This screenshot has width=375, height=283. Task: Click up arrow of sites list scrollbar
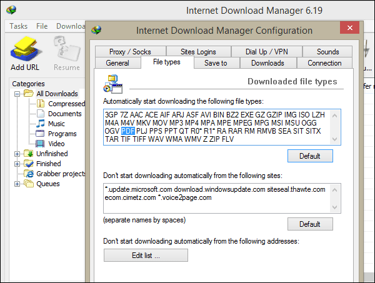(x=334, y=190)
